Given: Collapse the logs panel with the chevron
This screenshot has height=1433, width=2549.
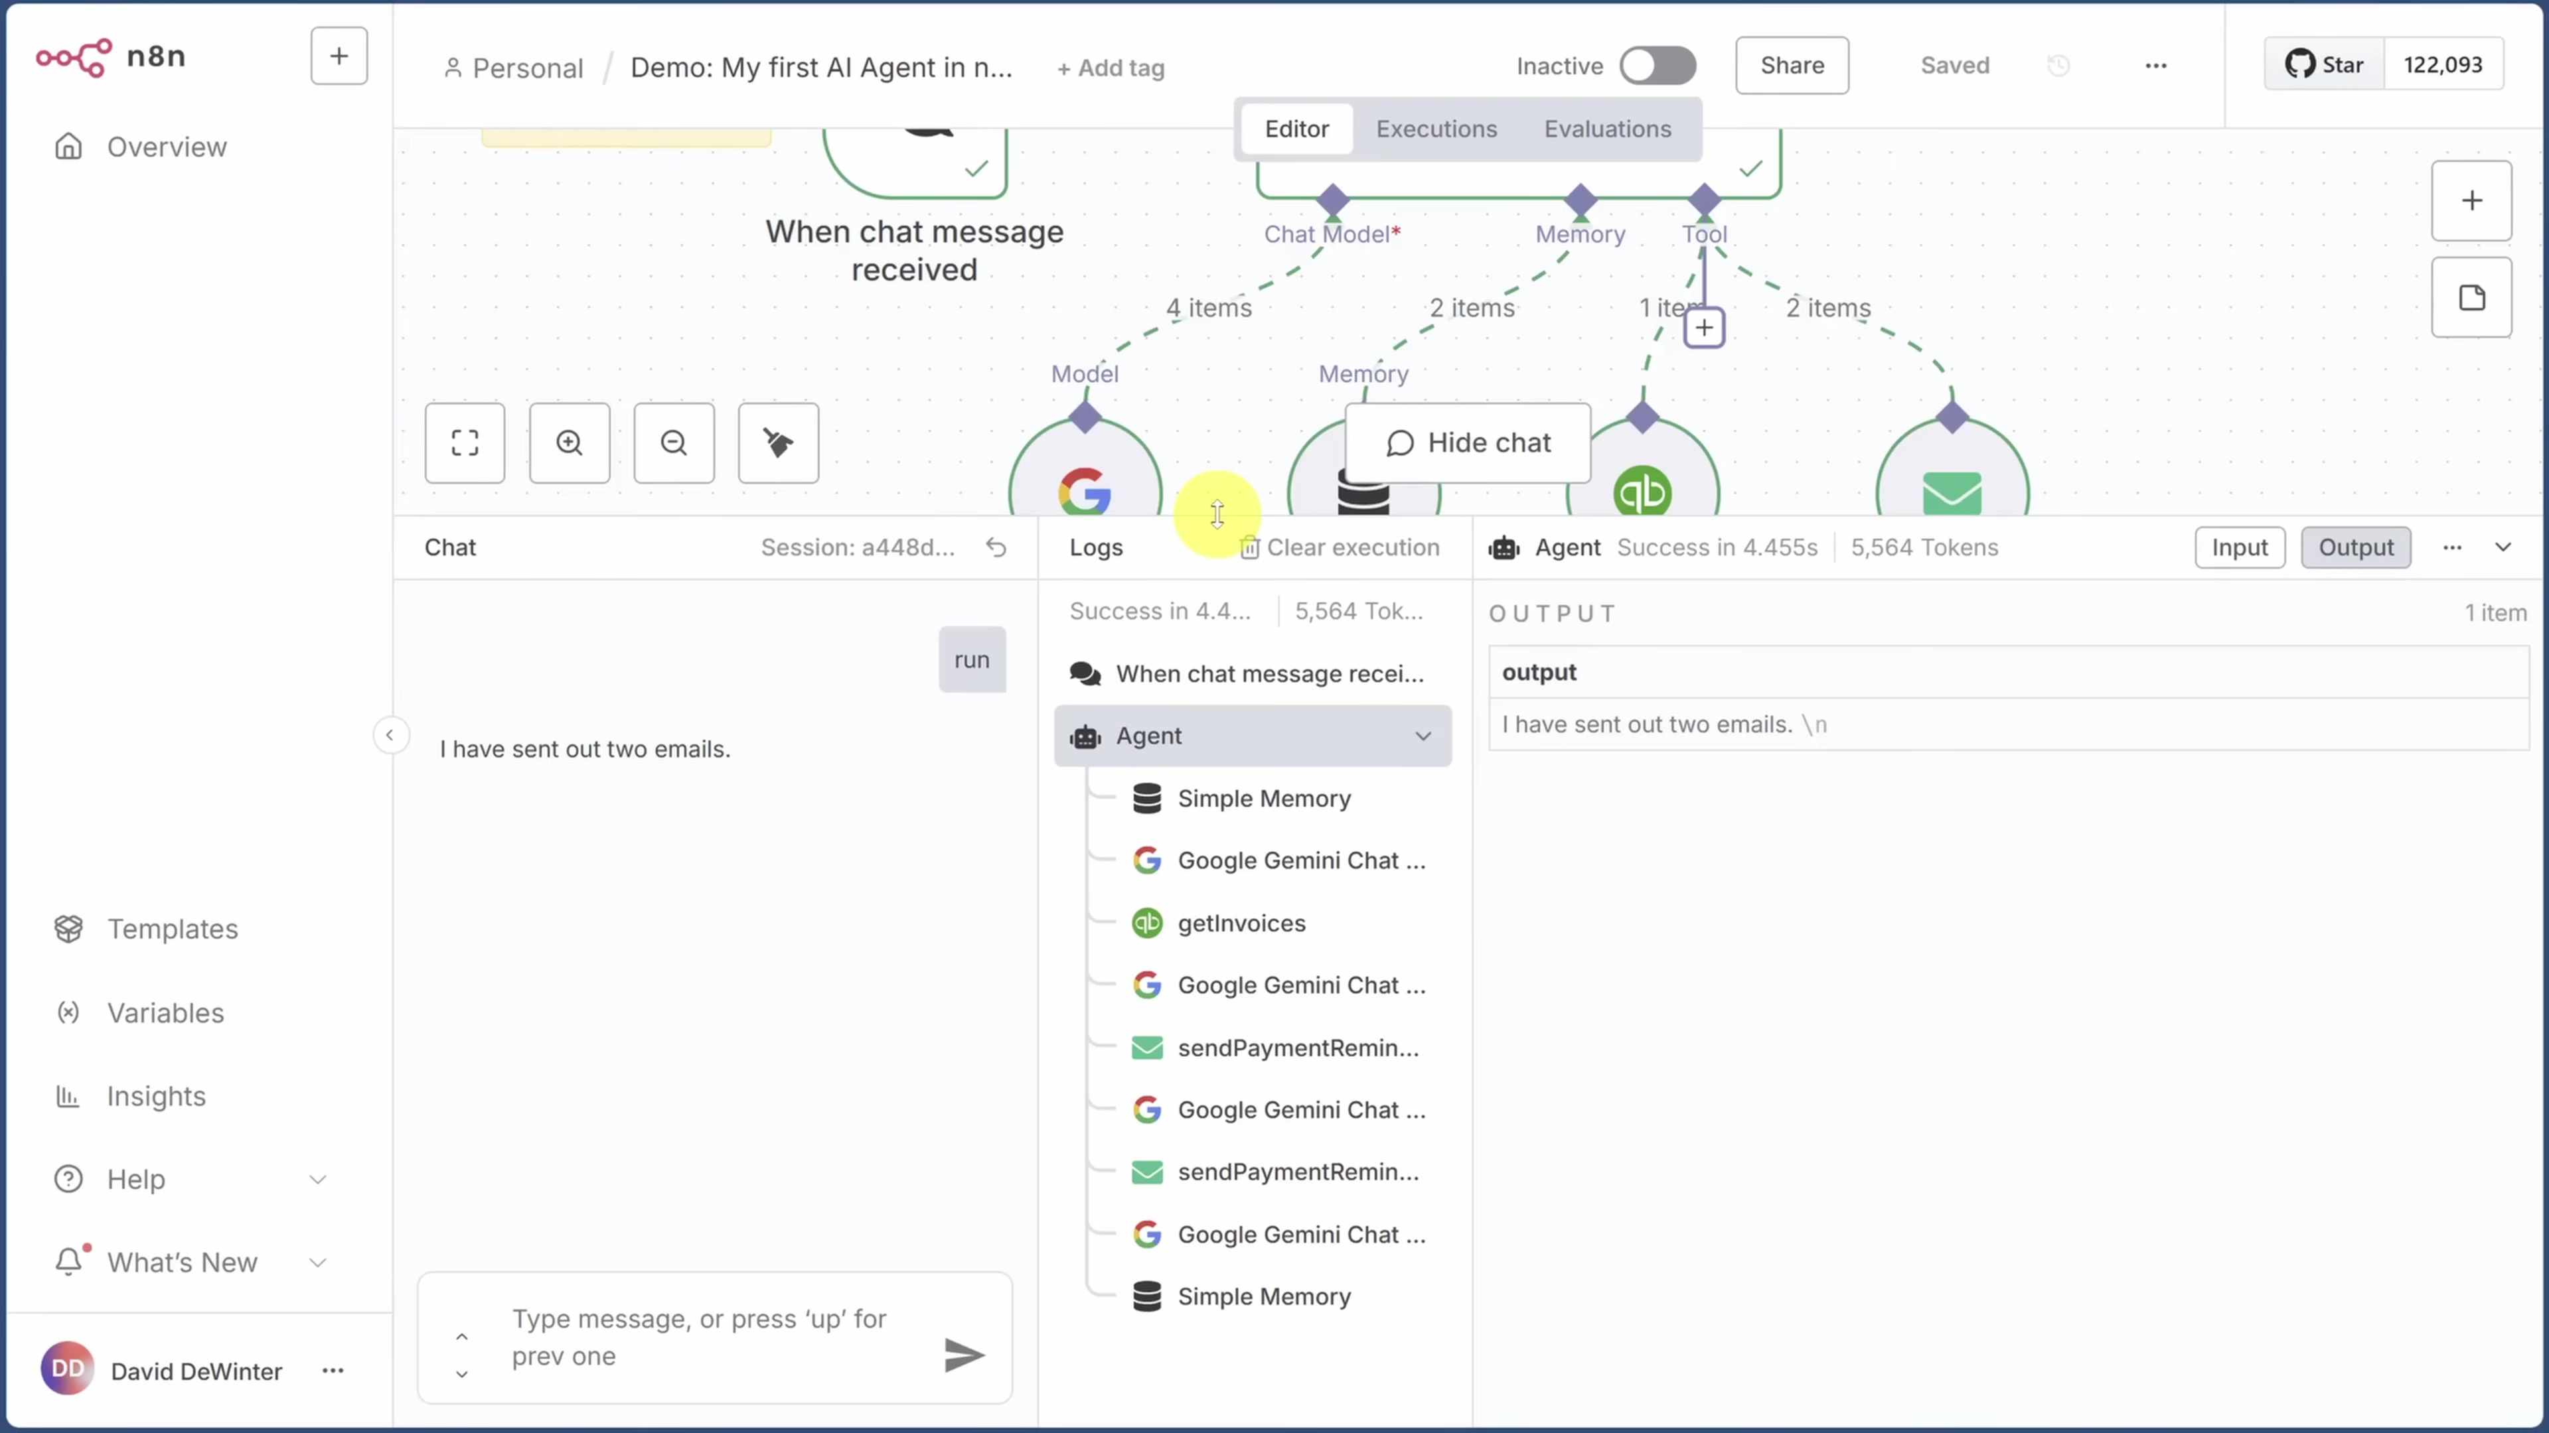Looking at the screenshot, I should pos(2503,547).
